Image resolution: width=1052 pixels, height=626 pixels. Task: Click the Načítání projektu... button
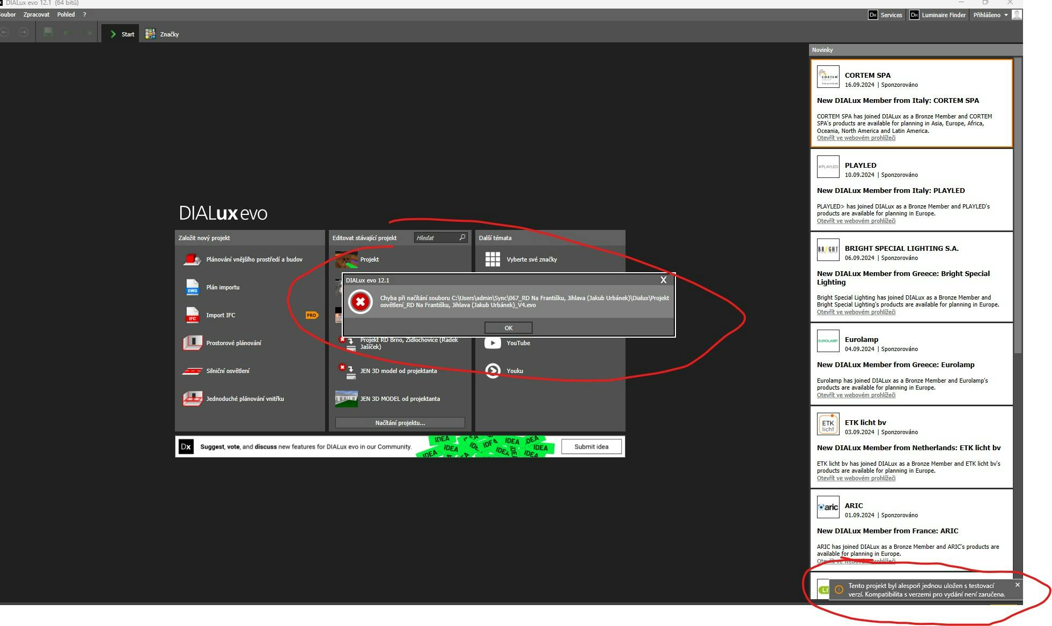pos(400,423)
